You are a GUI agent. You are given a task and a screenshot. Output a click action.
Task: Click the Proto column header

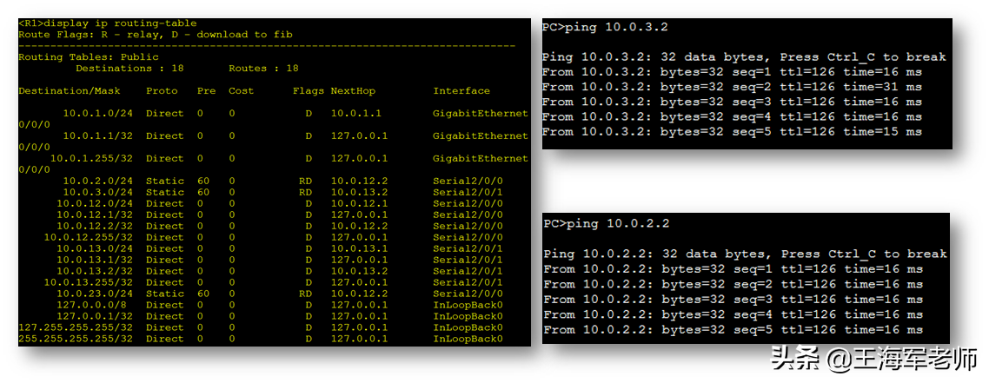coord(162,91)
